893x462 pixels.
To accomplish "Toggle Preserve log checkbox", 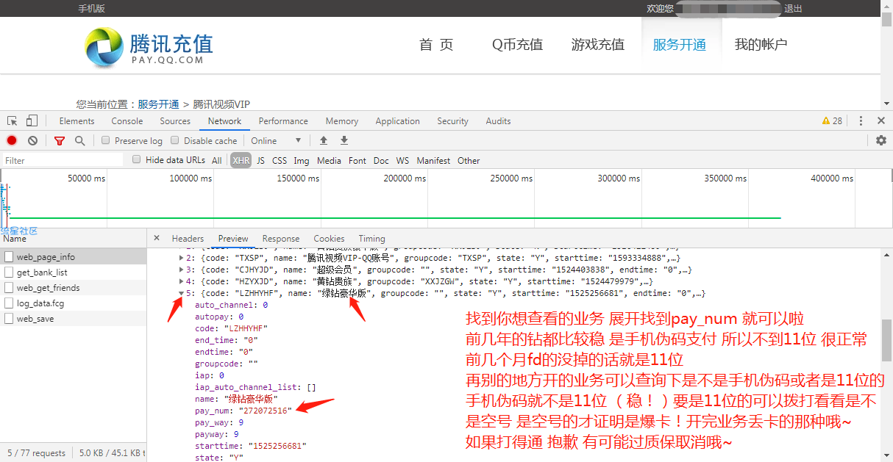I will [106, 140].
